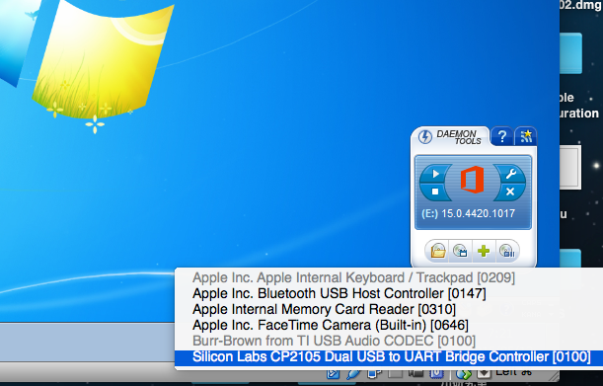Unmount image with DAEMON Tools stop button
Image resolution: width=603 pixels, height=386 pixels.
(435, 192)
